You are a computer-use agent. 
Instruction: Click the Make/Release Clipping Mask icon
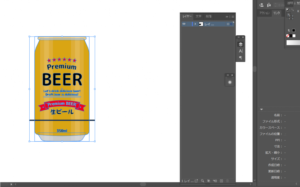click(x=209, y=181)
